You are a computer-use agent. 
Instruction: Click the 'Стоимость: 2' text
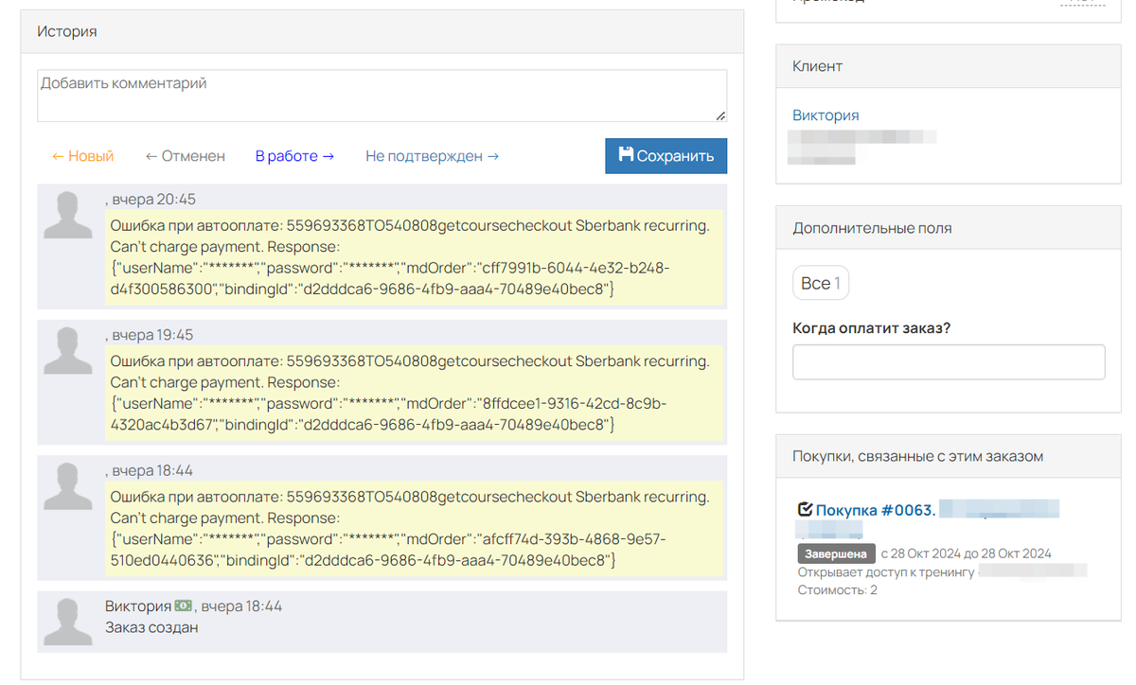[x=837, y=590]
